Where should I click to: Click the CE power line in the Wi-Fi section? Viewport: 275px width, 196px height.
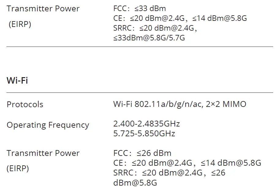[x=187, y=163]
